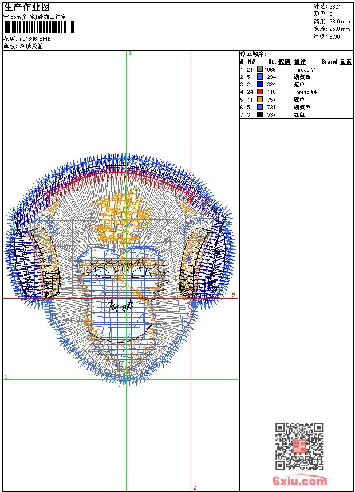355x492 pixels.
Task: Select the red Thread #4 color swatch
Action: (260, 92)
